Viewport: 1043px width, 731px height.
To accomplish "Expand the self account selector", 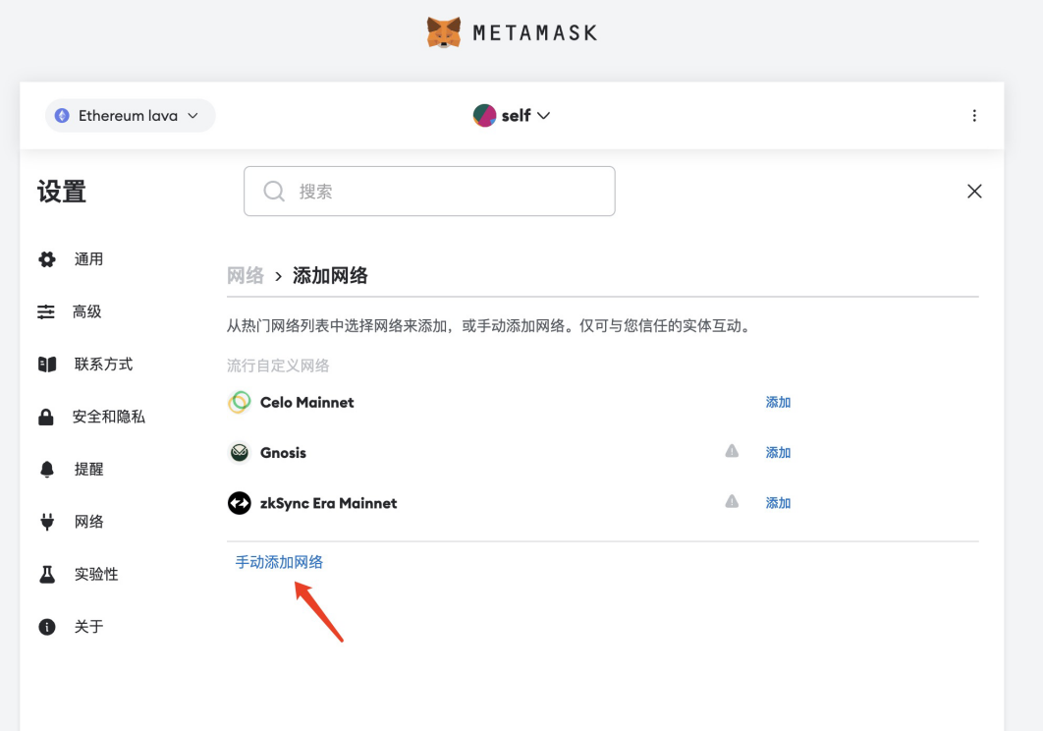I will 512,115.
